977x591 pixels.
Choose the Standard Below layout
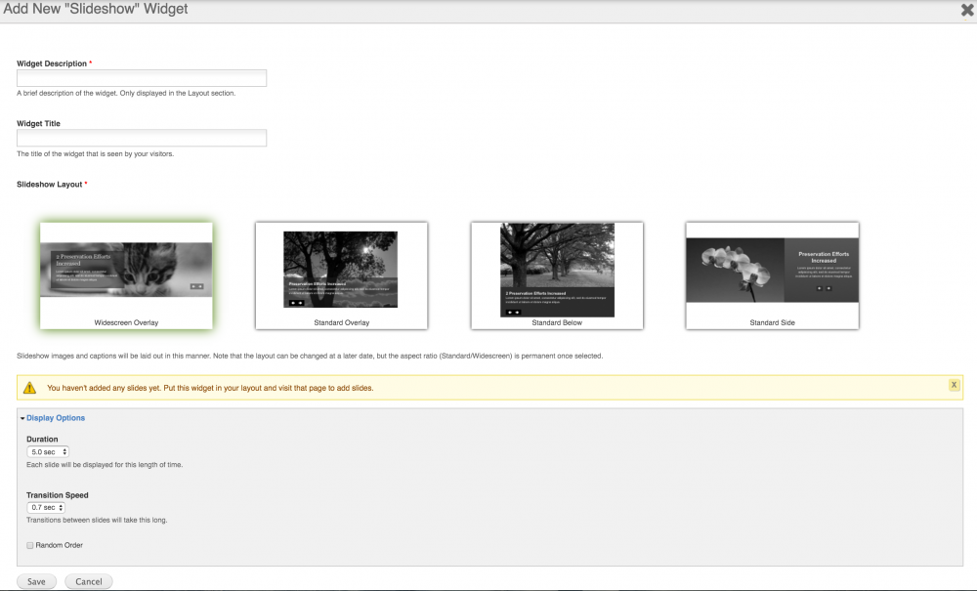coord(557,275)
